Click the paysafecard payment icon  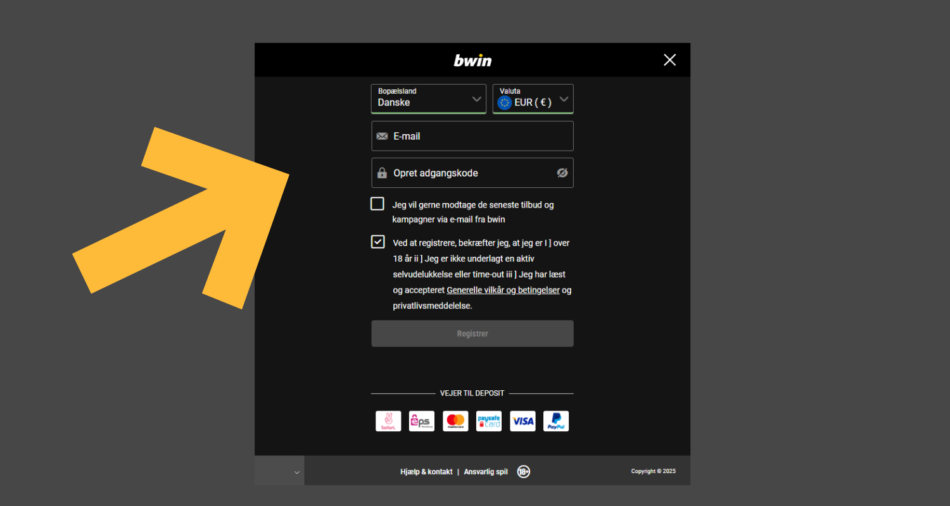point(489,421)
